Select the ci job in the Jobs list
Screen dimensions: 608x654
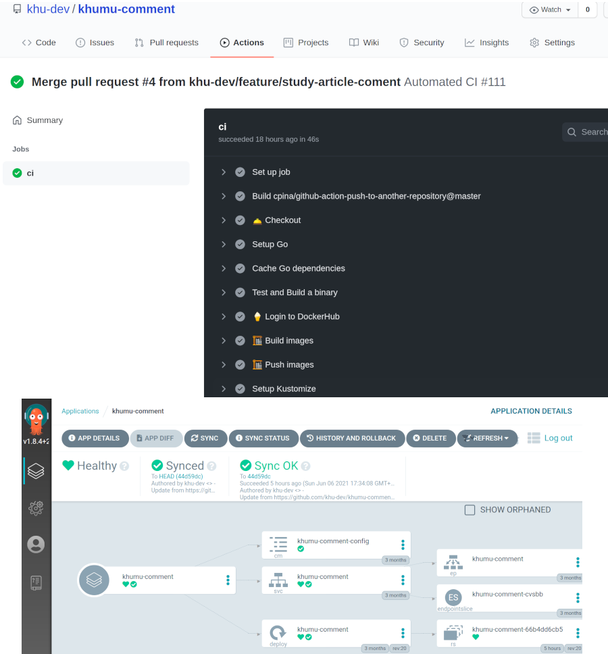click(x=96, y=173)
